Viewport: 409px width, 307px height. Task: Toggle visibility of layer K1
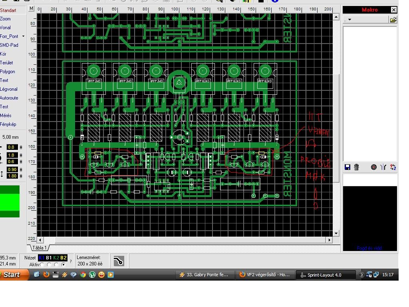[x=42, y=258]
